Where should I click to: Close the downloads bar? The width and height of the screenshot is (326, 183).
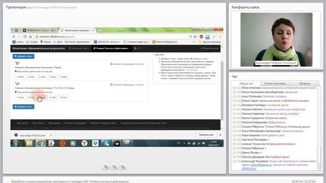click(220, 135)
